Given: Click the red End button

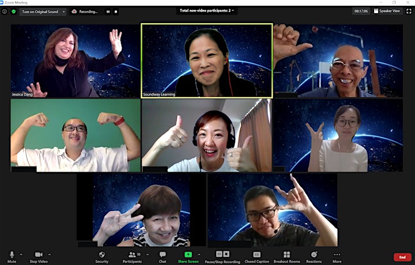Looking at the screenshot, I should [x=402, y=257].
